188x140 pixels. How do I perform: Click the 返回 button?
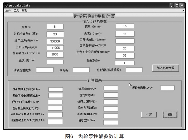click(170, 114)
